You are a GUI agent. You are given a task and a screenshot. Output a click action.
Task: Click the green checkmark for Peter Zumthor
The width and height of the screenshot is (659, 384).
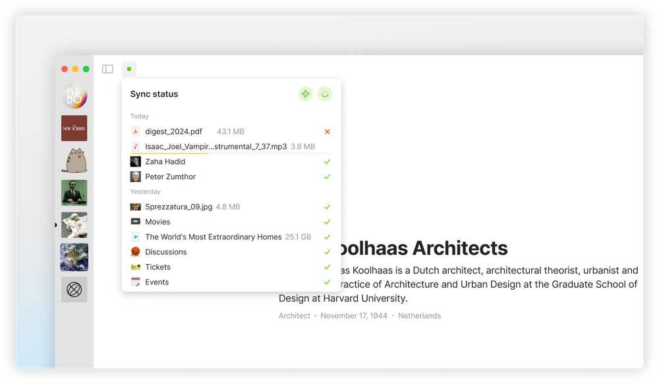pyautogui.click(x=327, y=177)
